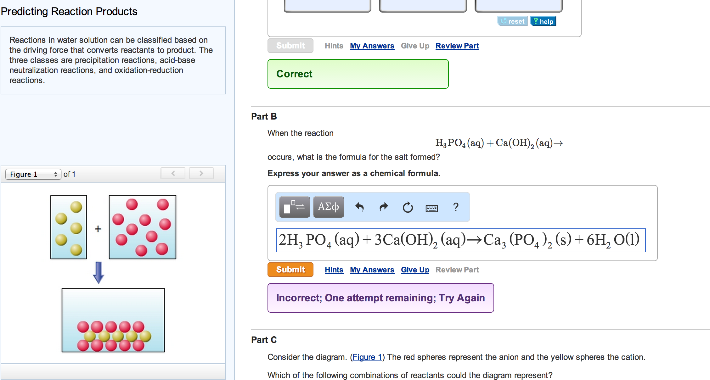Click the H3PO4 + Ca(OH)2 reaction equation
Screen dimensions: 710x380
499,143
